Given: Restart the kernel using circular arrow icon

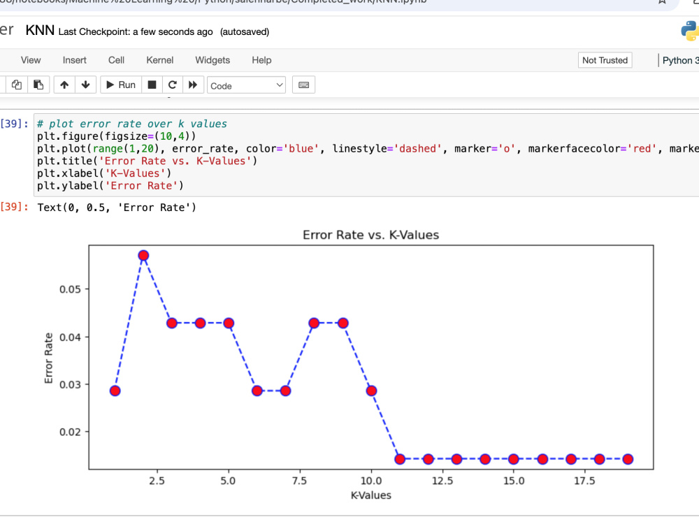Looking at the screenshot, I should point(172,84).
